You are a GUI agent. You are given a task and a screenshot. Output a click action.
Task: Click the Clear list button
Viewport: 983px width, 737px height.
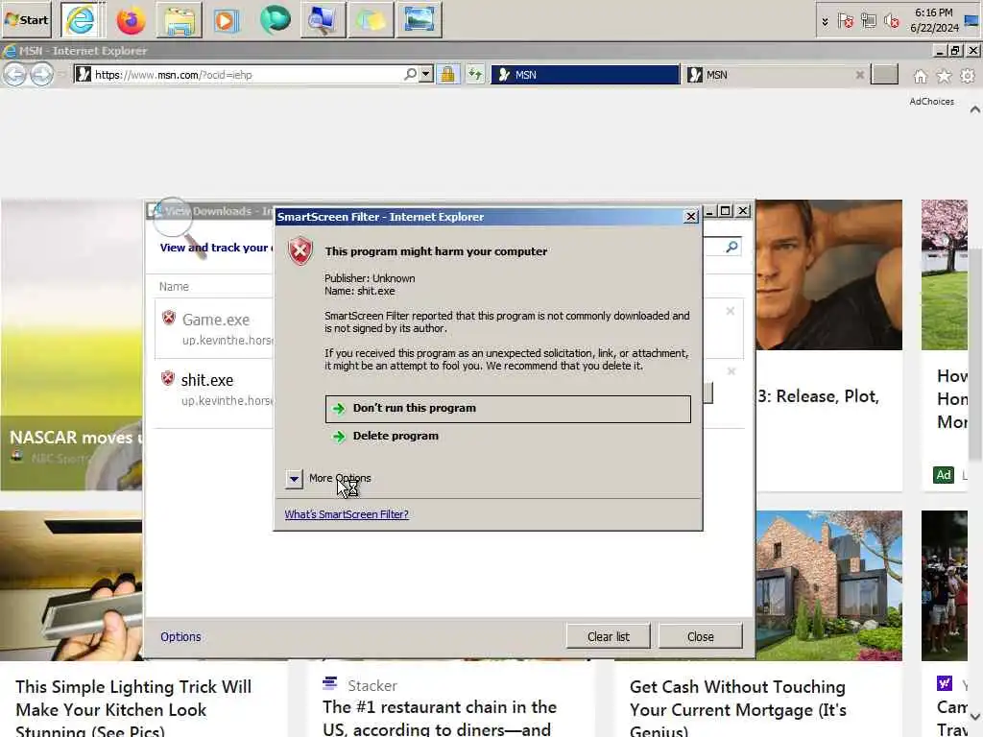pos(608,637)
